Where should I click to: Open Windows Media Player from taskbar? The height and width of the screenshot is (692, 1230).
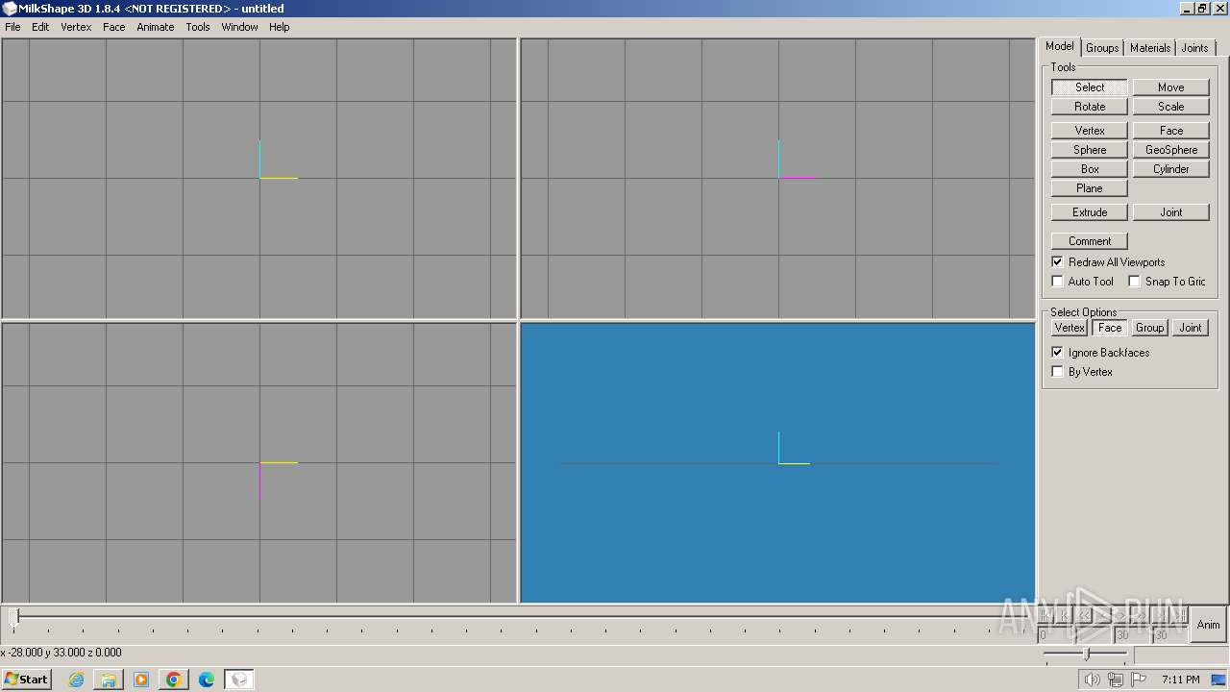click(x=141, y=680)
